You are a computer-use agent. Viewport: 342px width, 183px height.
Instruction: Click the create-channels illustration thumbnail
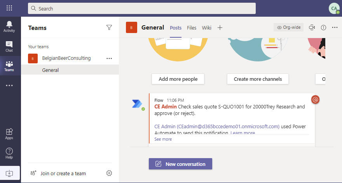point(258,49)
